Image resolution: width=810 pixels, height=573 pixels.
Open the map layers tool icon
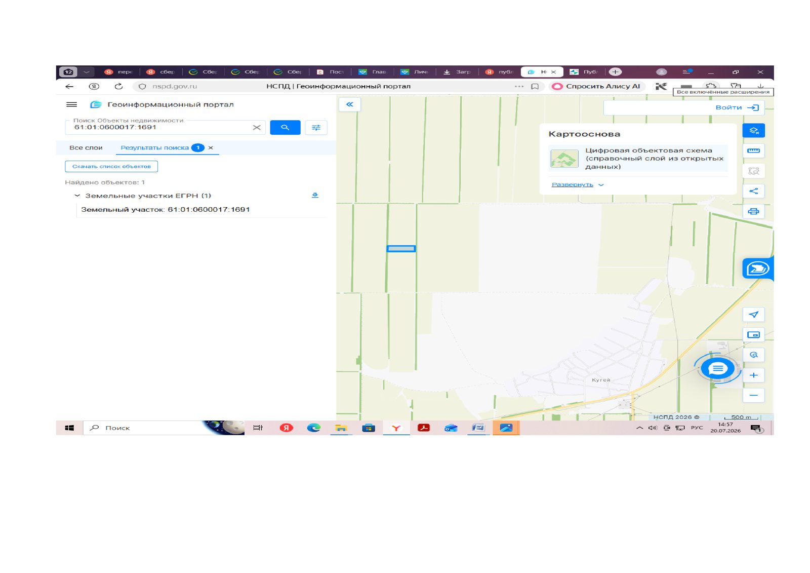(753, 131)
